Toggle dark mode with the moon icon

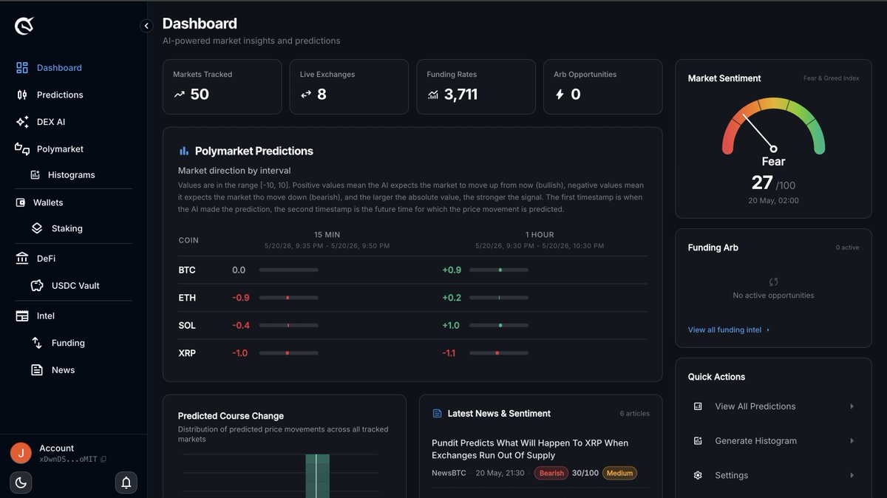tap(21, 482)
